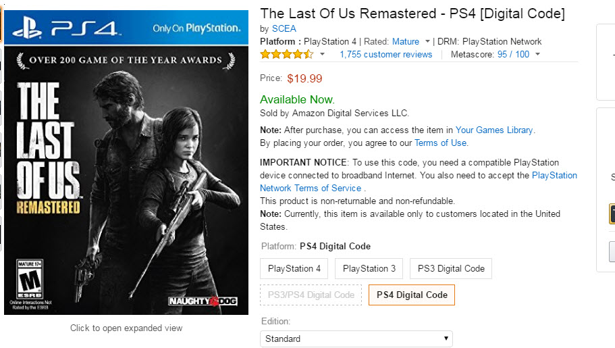The height and width of the screenshot is (348, 615).
Task: Open the Your Games Library link
Action: click(x=494, y=130)
